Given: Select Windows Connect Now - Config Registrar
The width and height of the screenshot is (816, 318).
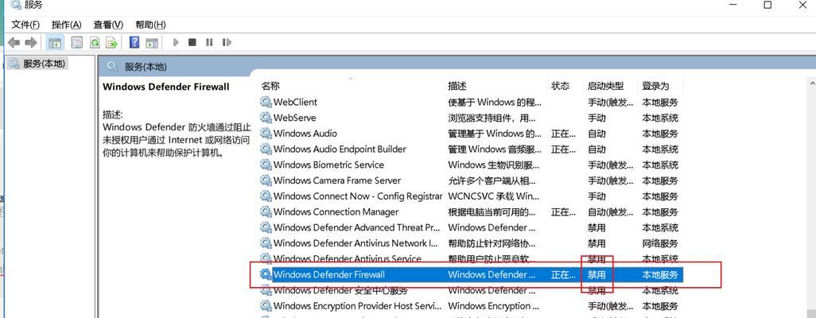Looking at the screenshot, I should (358, 196).
